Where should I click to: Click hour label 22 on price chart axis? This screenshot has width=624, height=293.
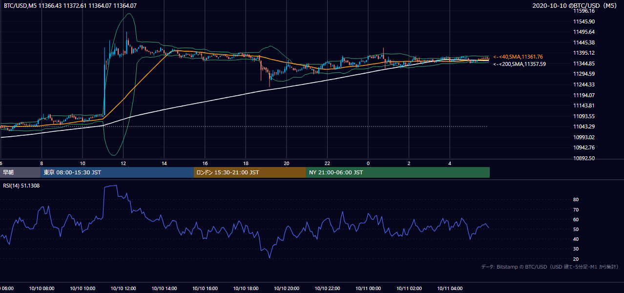pos(327,163)
